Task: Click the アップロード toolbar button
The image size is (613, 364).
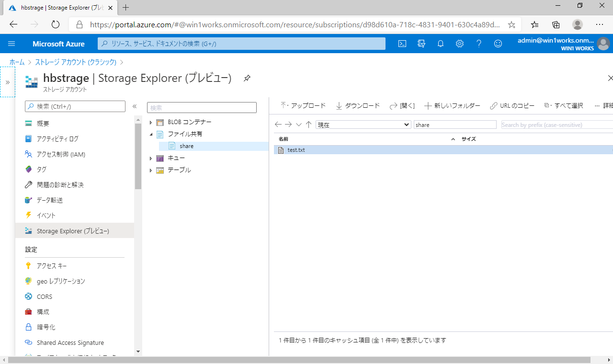Action: (303, 106)
